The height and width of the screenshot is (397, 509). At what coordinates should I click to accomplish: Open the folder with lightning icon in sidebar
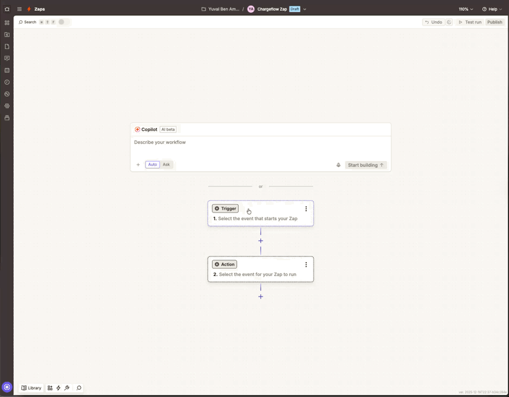tap(7, 35)
